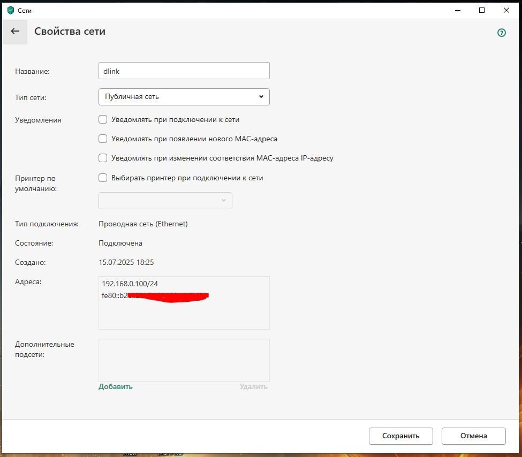The height and width of the screenshot is (457, 522).
Task: Maximize the Сети window
Action: pos(482,10)
